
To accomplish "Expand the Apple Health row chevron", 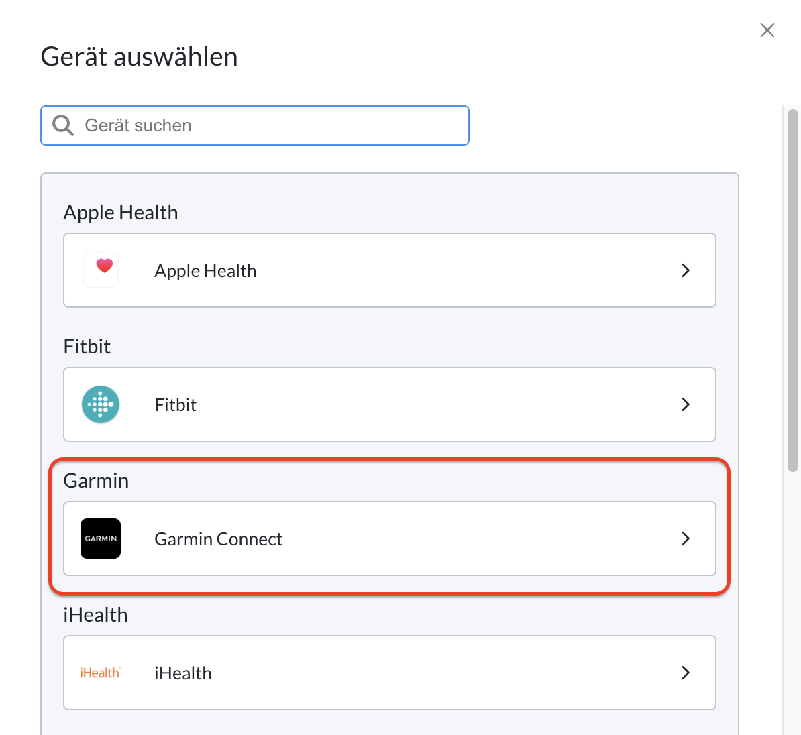I will (686, 270).
